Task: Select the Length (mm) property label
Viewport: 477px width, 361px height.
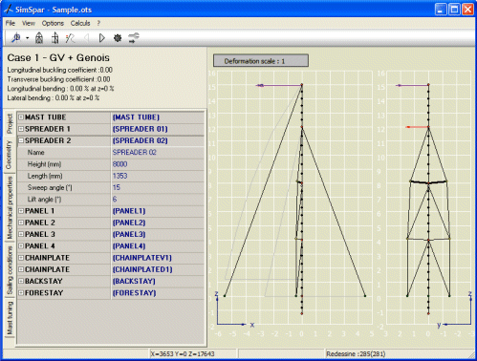Action: [x=45, y=176]
